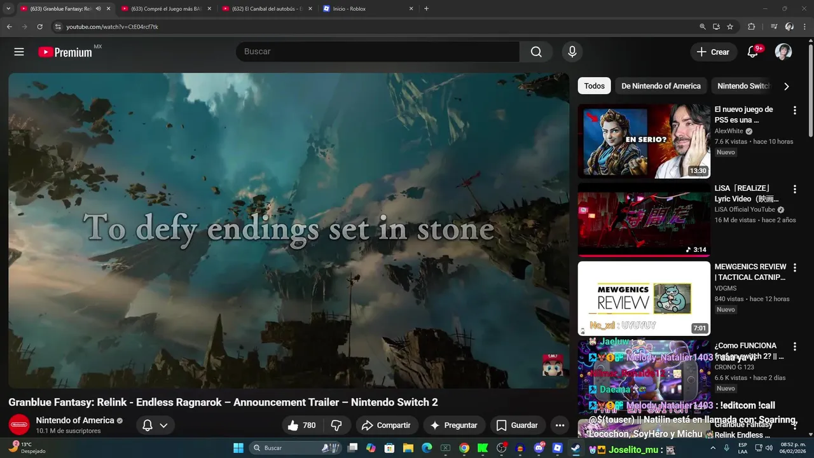Mute the Granblue Fantasy tab audio
Viewport: 814px width, 458px height.
pos(98,9)
